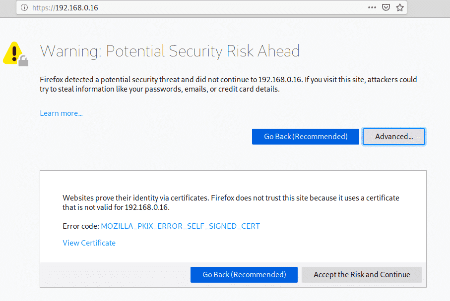Viewport: 450px width, 301px height.
Task: Open the page actions three-dot menu
Action: click(x=372, y=8)
